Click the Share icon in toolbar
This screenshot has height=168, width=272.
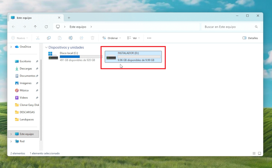[x=82, y=38]
